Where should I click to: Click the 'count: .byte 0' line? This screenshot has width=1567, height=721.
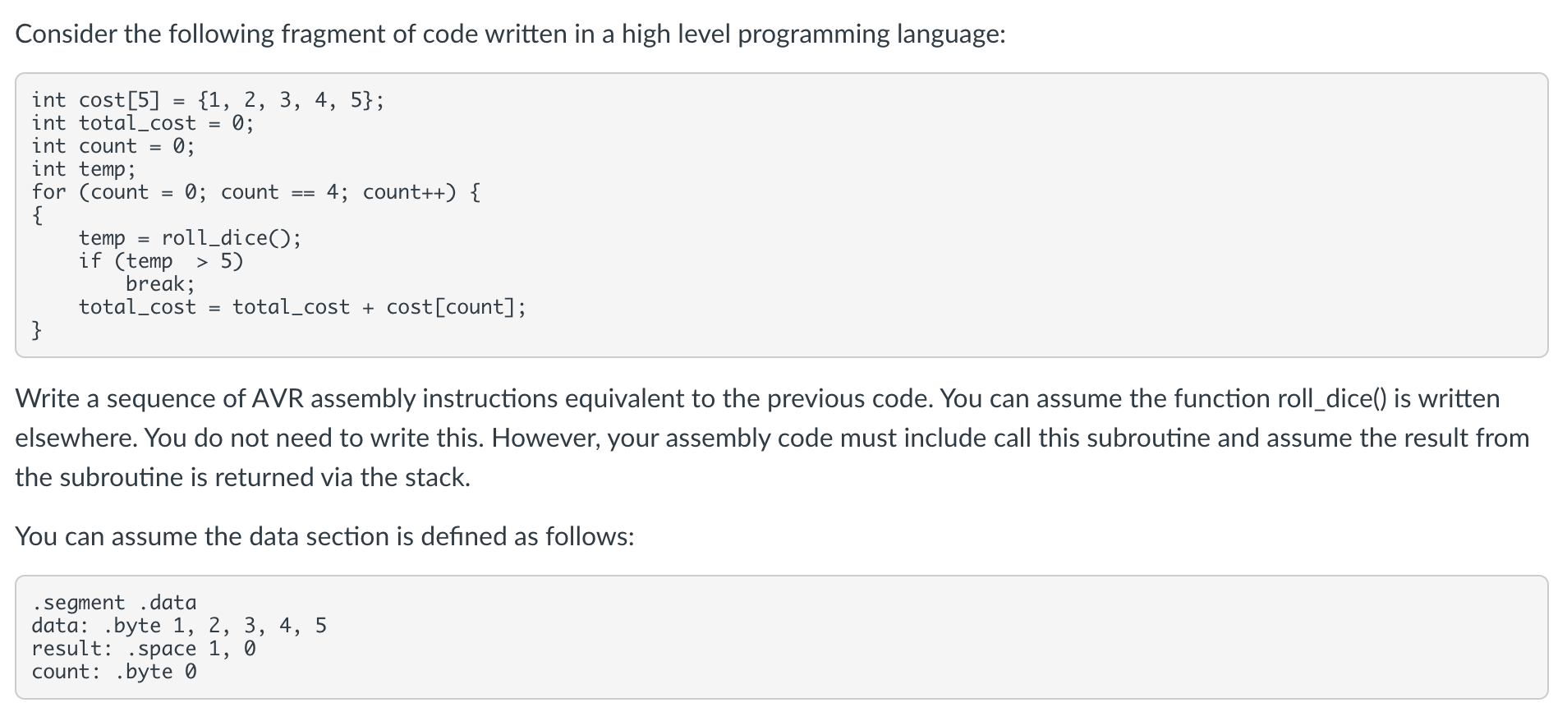(x=114, y=672)
